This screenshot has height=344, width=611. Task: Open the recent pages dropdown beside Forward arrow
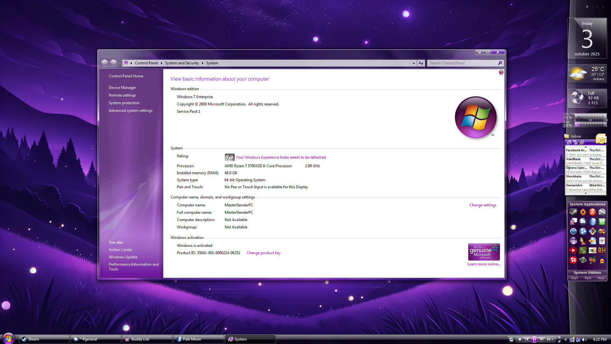coord(120,63)
